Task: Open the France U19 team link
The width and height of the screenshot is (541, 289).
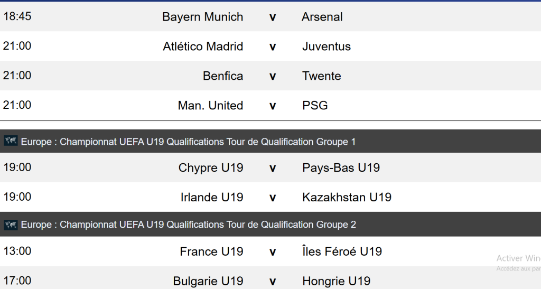Action: (211, 251)
